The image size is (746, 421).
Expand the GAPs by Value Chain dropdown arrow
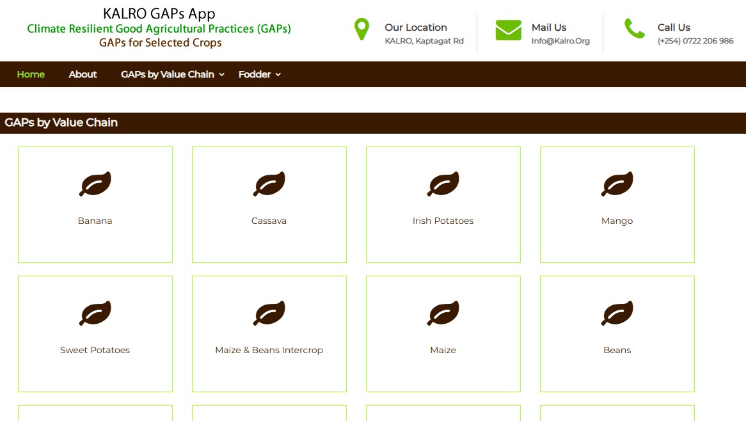click(222, 75)
